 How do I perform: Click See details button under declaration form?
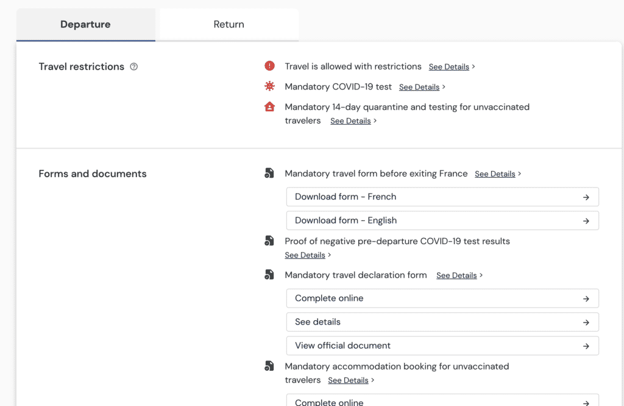pyautogui.click(x=442, y=322)
